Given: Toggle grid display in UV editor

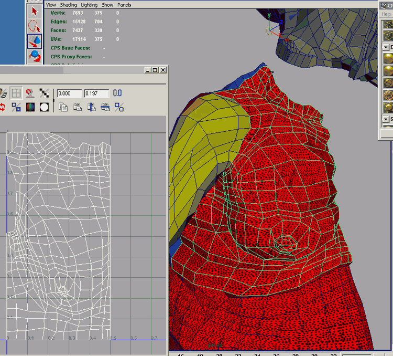Looking at the screenshot, I should (x=16, y=93).
